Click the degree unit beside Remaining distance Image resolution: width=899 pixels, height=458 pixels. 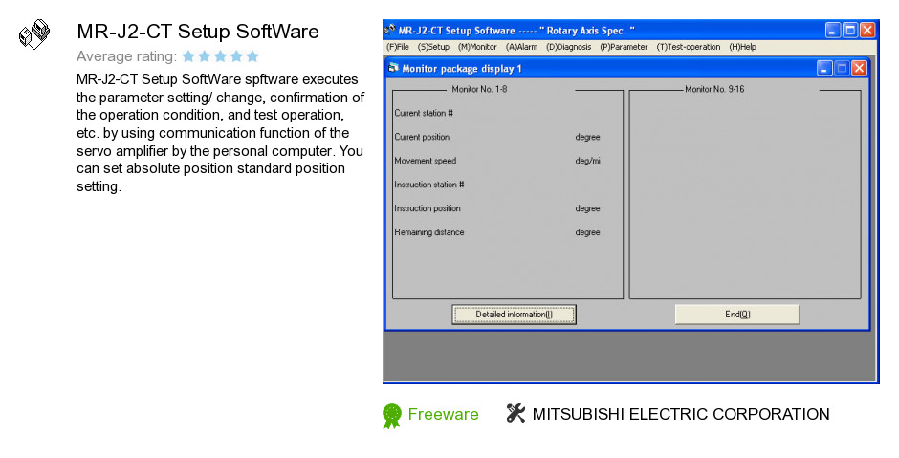pos(587,232)
